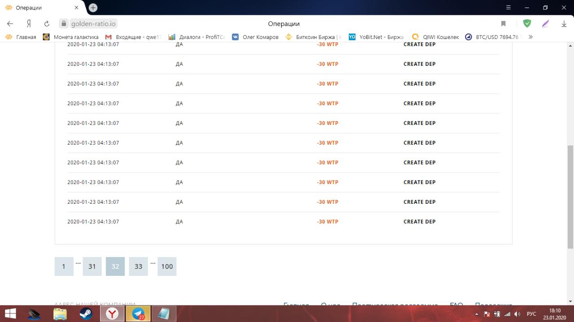
Task: Close the Операции tab
Action: pos(76,8)
